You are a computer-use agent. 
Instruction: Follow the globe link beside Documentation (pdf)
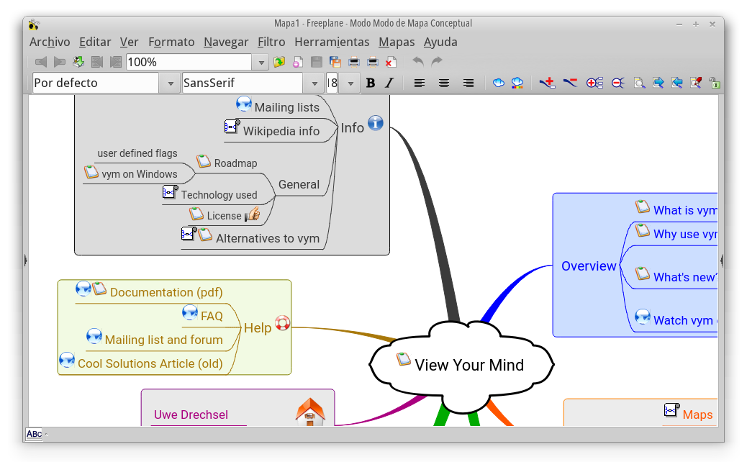pos(83,288)
